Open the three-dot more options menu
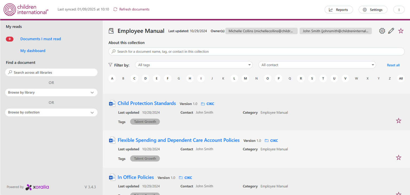The height and width of the screenshot is (195, 410). coord(399,10)
